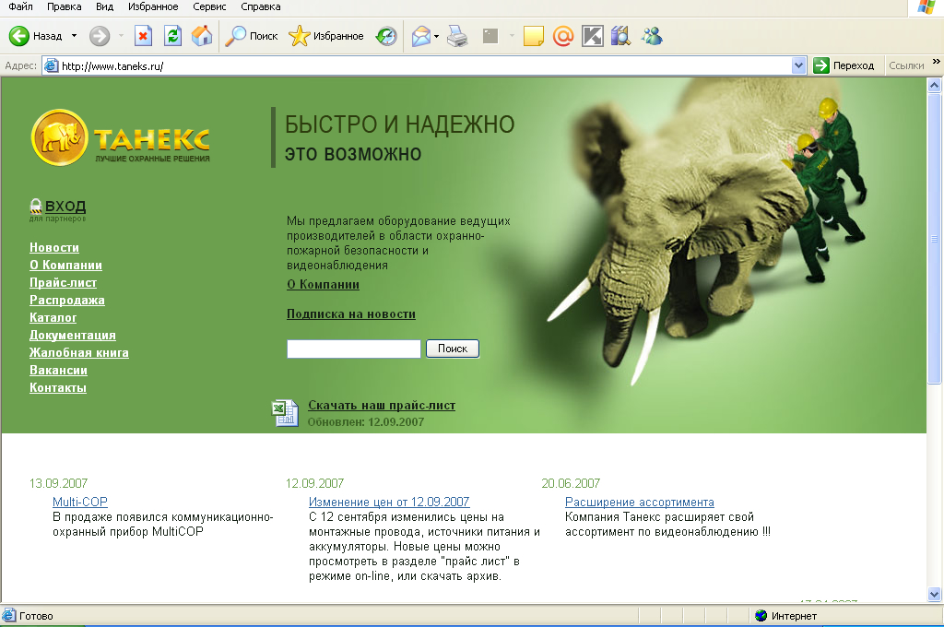Click the Refresh page icon
The height and width of the screenshot is (627, 944).
coord(172,36)
